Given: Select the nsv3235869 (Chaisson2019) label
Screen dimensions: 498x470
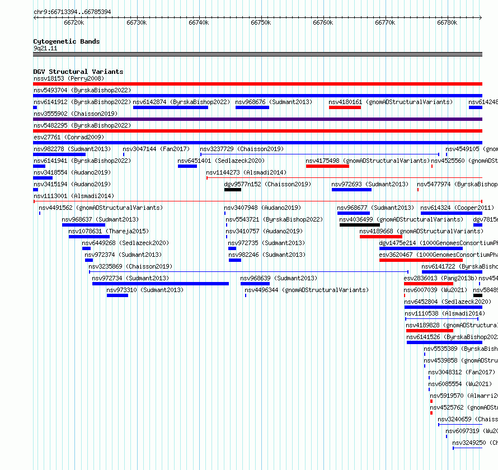Looking at the screenshot, I should (x=130, y=266).
